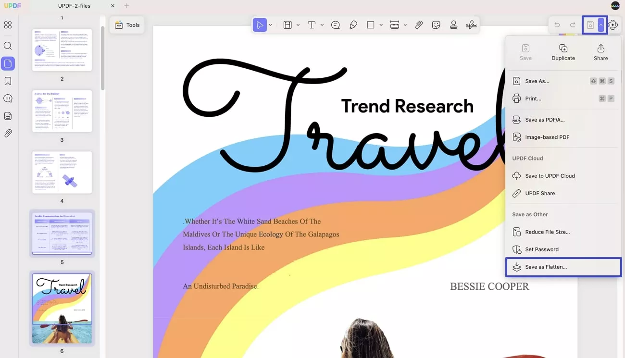
Task: Select page 5 thumbnail
Action: click(62, 234)
